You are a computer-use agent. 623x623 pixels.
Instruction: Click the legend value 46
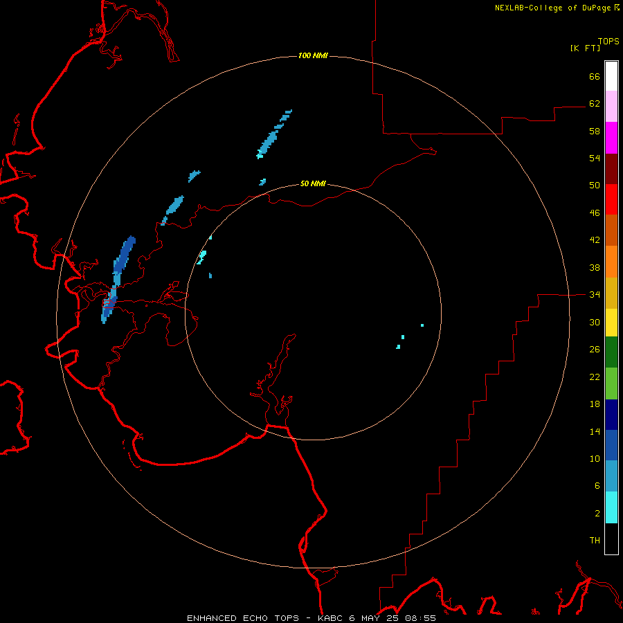595,213
